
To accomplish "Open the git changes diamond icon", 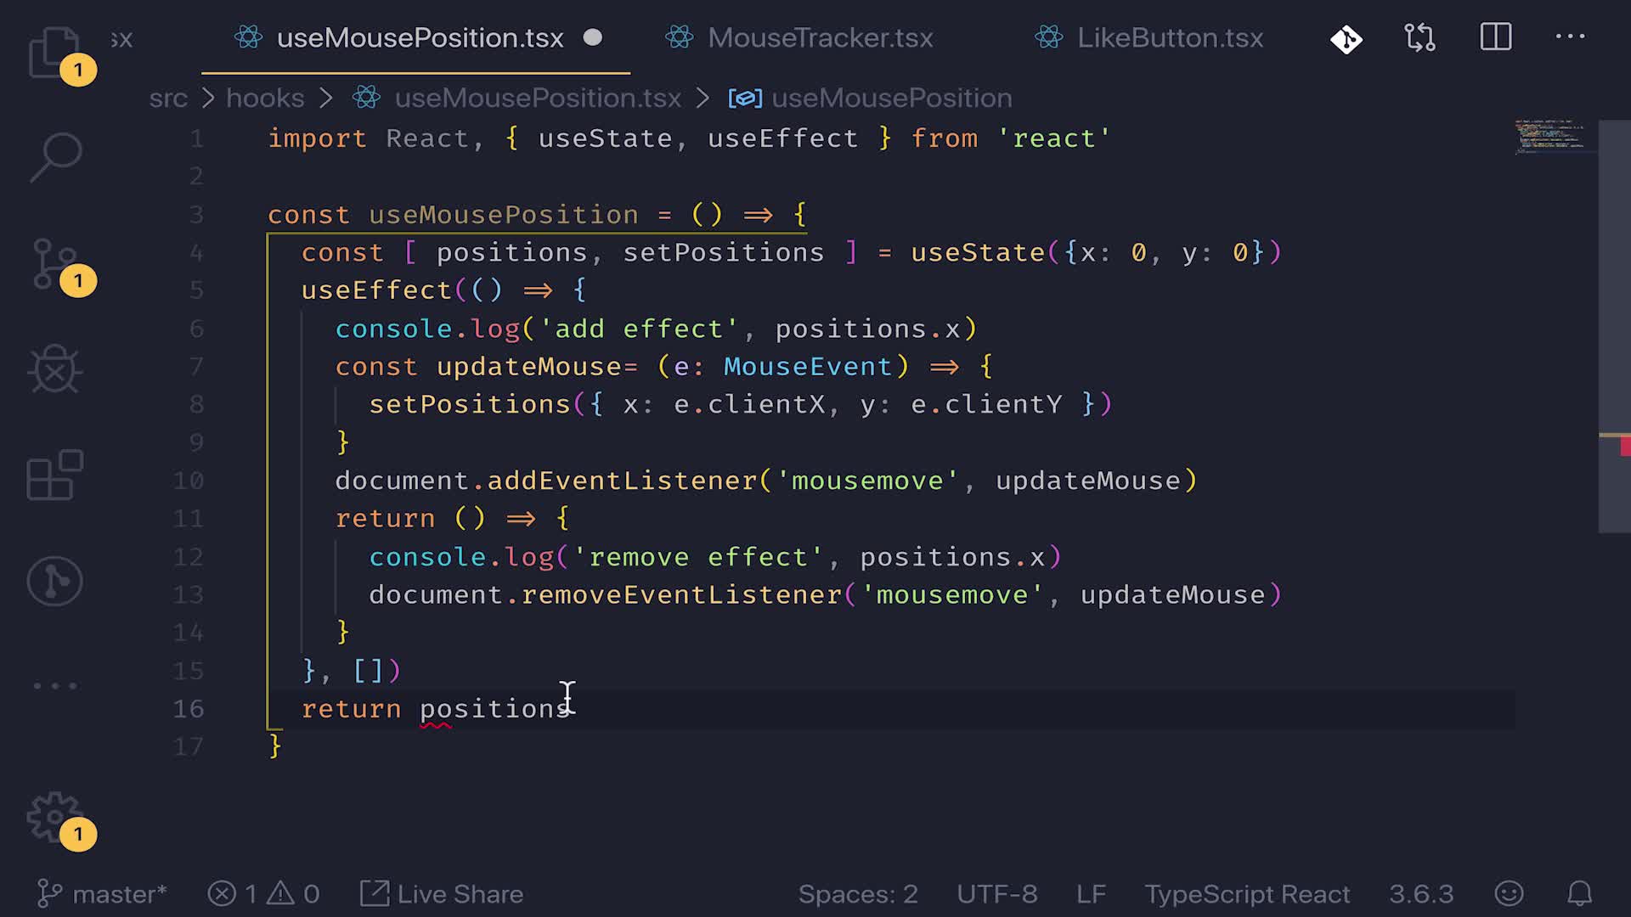I will (x=1346, y=38).
